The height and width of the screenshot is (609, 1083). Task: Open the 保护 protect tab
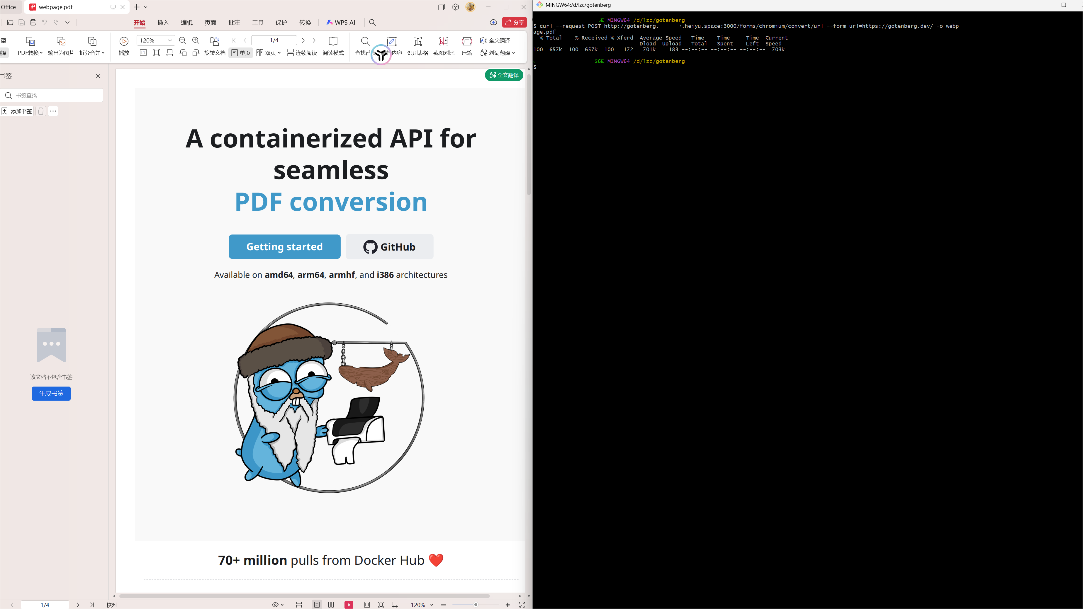click(281, 22)
